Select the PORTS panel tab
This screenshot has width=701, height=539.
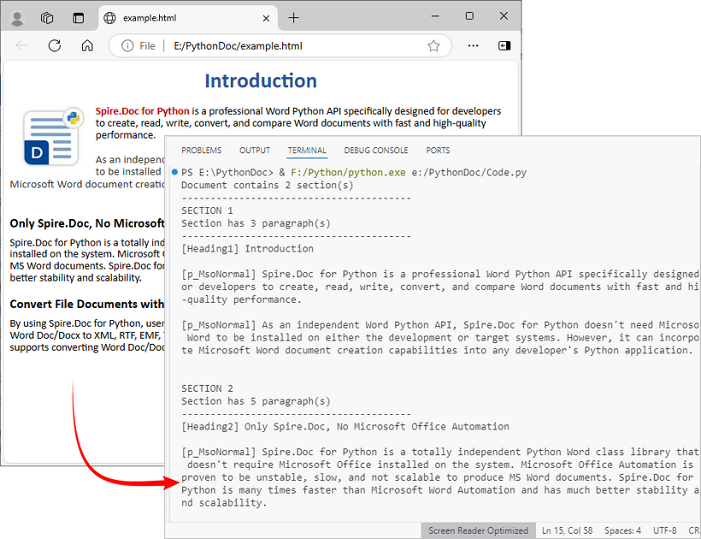(438, 151)
